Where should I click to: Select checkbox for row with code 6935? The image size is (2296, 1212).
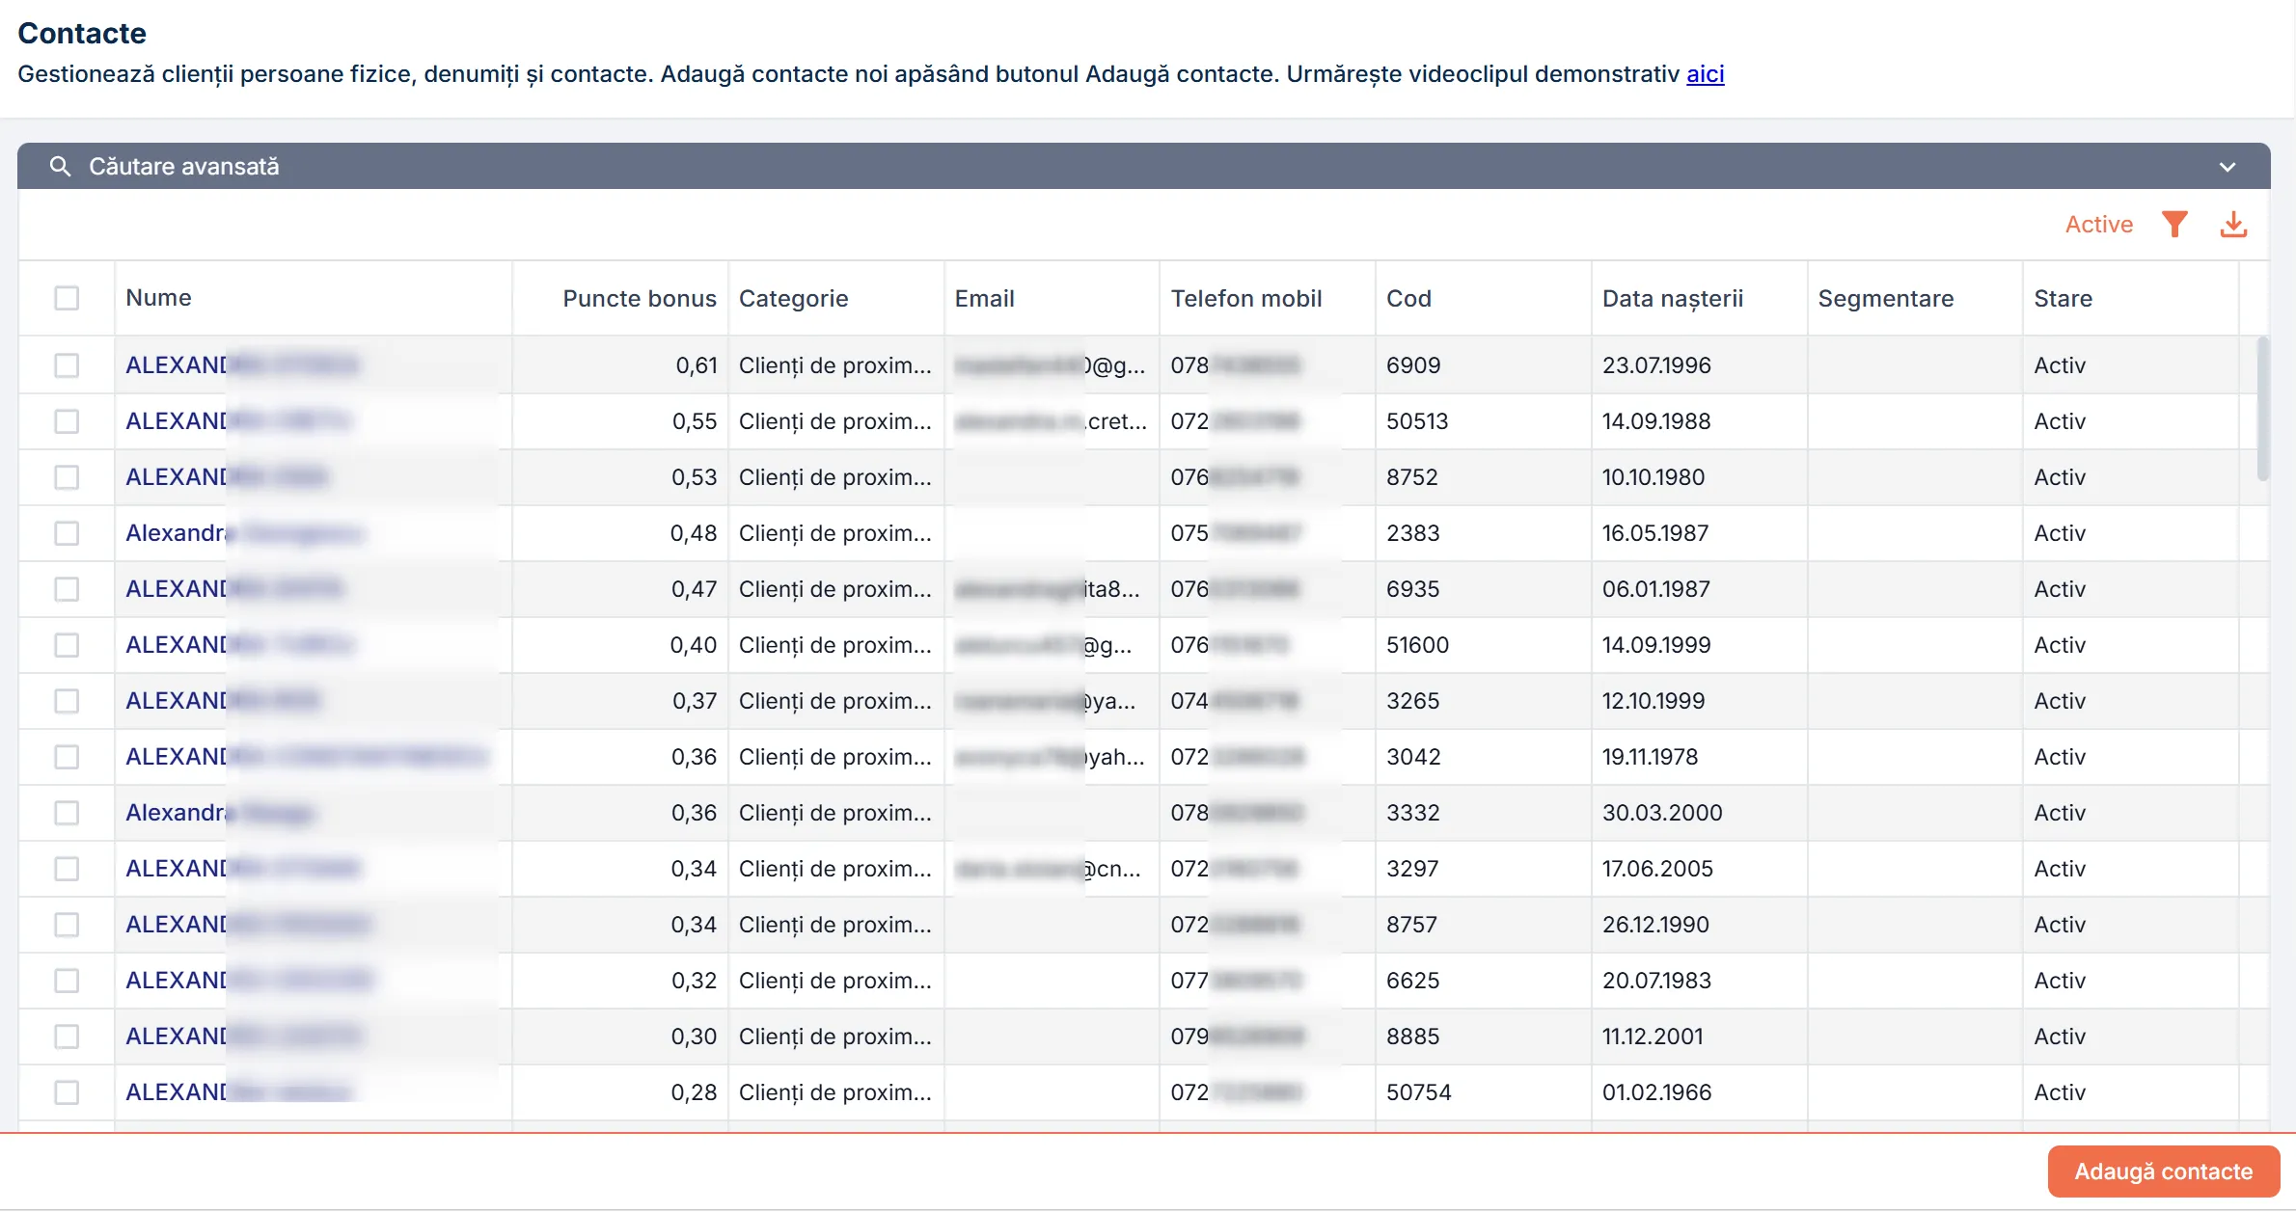(x=67, y=589)
